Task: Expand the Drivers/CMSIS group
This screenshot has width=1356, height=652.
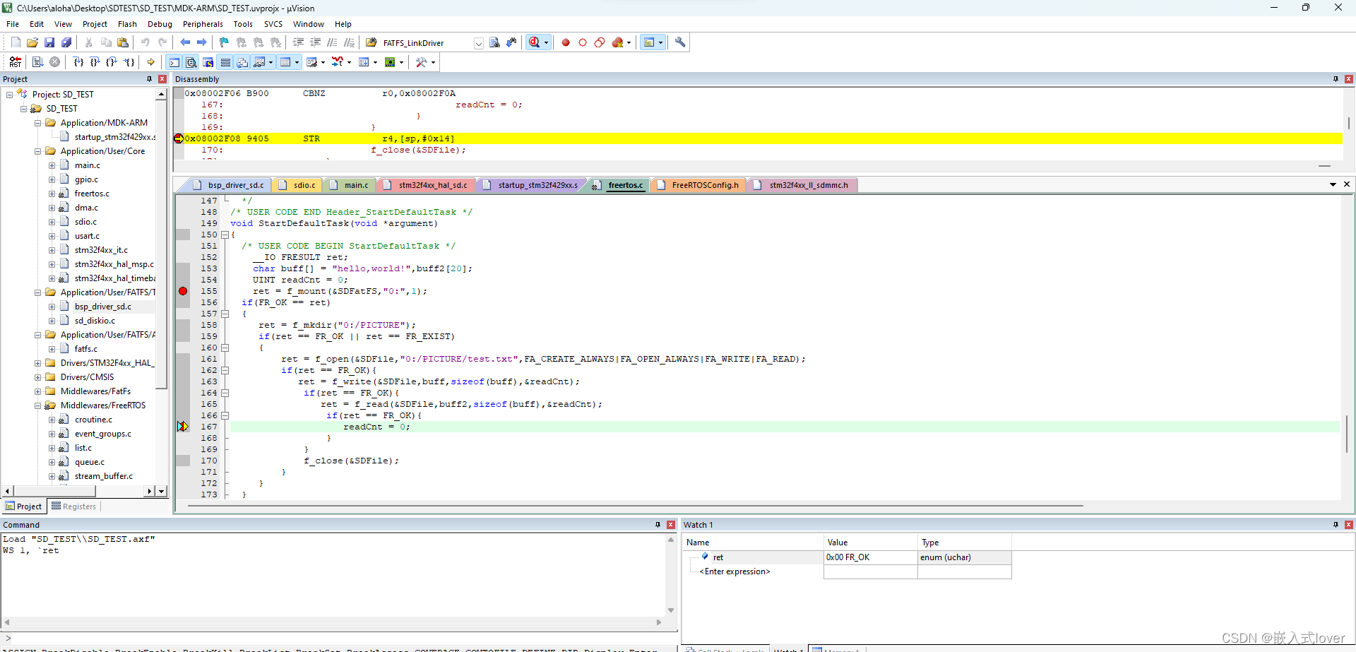Action: 38,377
